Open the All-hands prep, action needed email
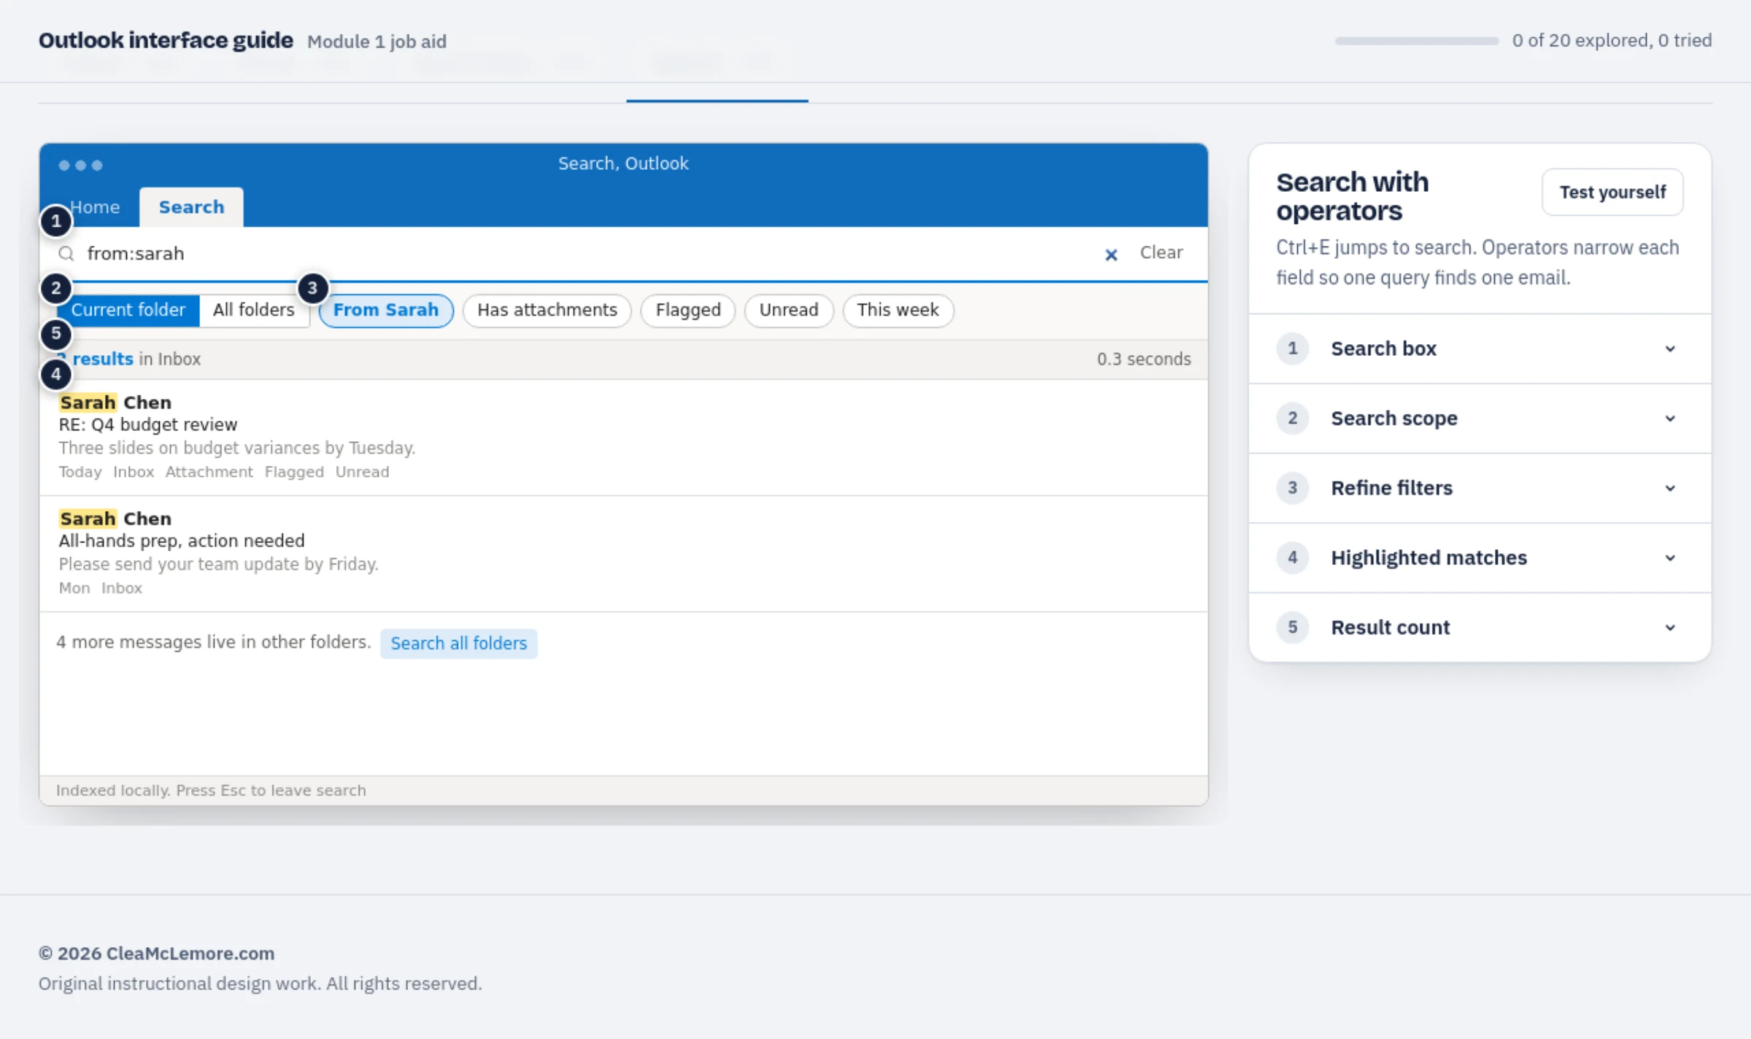The height and width of the screenshot is (1039, 1751). coord(623,553)
